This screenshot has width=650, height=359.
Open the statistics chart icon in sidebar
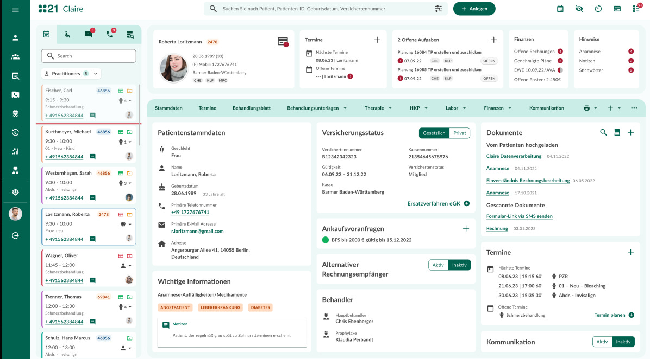click(x=15, y=151)
